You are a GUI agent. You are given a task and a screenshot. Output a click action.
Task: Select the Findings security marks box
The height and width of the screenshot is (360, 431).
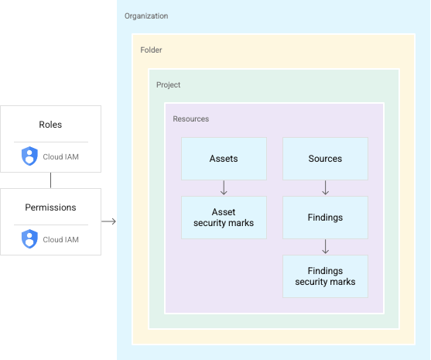coord(326,276)
